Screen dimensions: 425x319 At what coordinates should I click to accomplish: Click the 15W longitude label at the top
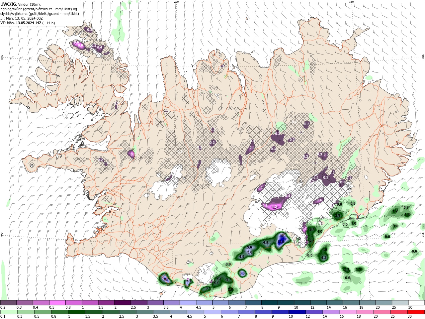click(x=352, y=2)
